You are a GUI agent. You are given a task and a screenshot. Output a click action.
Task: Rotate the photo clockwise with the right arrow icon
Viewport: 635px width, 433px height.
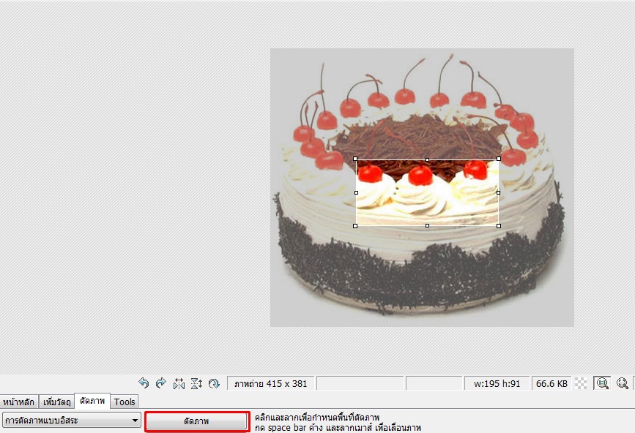click(x=161, y=383)
